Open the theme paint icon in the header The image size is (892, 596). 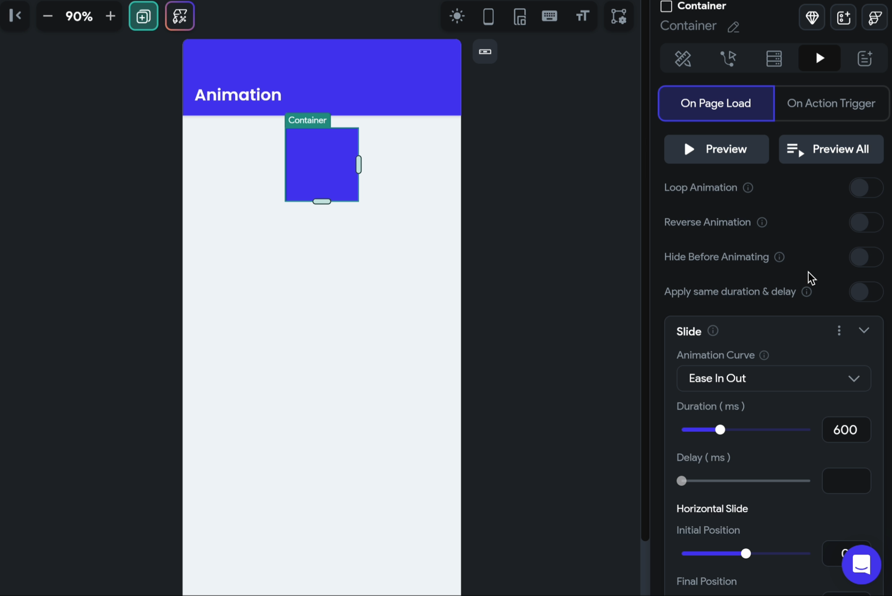coord(875,18)
